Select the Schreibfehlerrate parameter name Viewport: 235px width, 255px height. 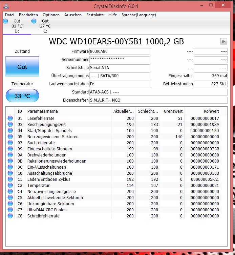coord(43,216)
